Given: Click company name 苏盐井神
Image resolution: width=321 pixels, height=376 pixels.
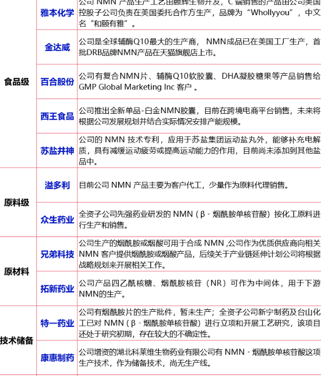Looking at the screenshot, I should [57, 151].
